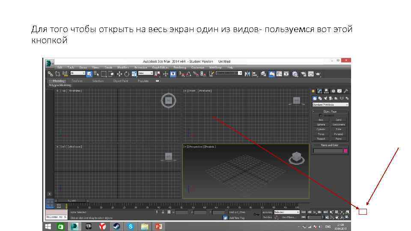
Task: Open the Material Editor
Action: (295, 74)
